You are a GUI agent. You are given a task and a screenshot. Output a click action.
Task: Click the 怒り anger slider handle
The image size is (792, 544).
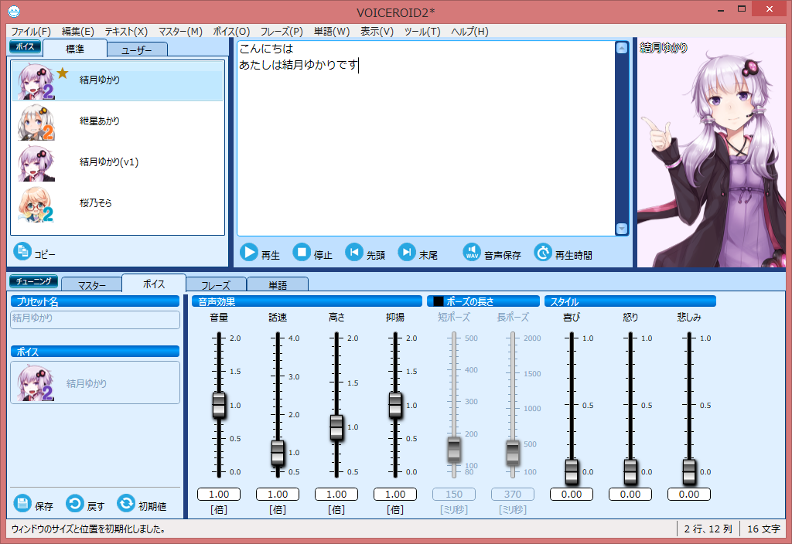630,472
